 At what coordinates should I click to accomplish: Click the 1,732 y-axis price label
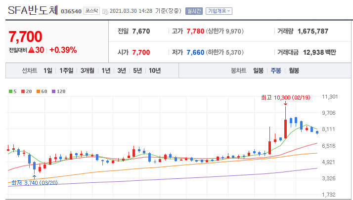[329, 195]
